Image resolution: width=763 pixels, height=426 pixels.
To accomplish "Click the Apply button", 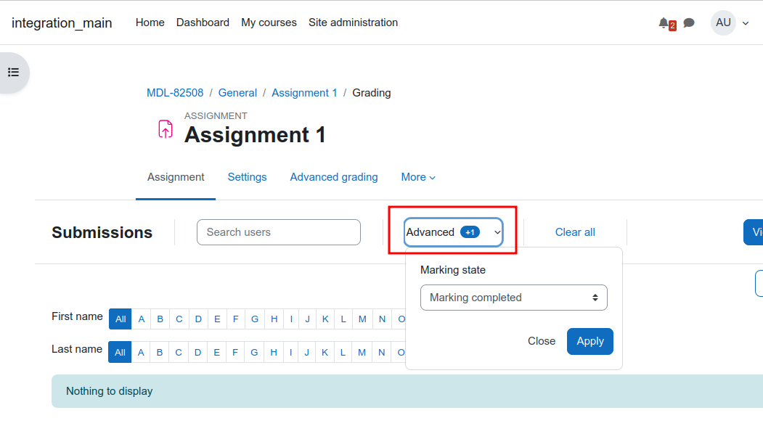I will coord(589,341).
